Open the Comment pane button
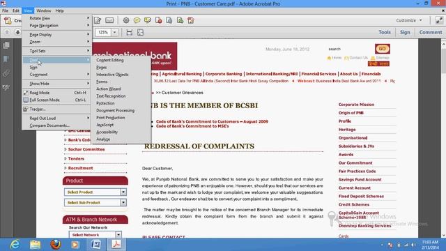This screenshot has height=251, width=446. tap(431, 32)
